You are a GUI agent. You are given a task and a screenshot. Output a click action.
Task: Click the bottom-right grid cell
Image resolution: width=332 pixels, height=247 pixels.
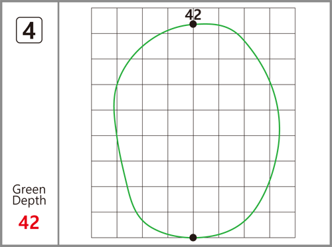[282, 225]
